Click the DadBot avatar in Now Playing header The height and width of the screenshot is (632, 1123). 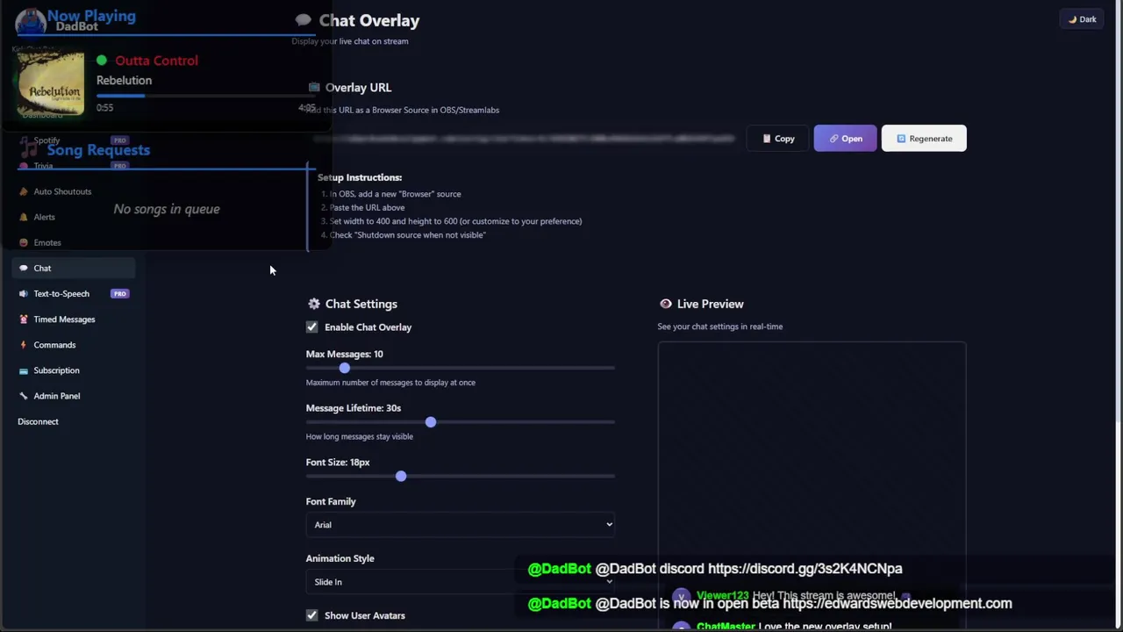coord(31,23)
